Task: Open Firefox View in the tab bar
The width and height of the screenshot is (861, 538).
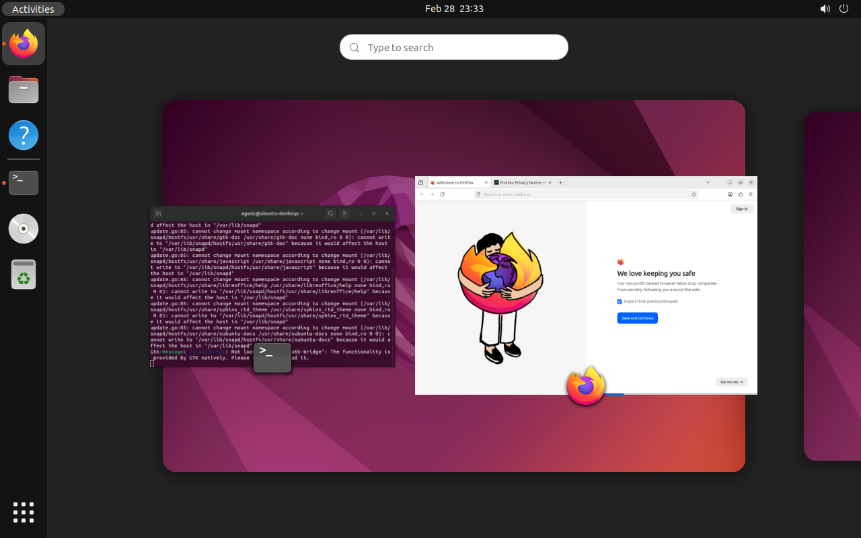Action: [x=420, y=182]
